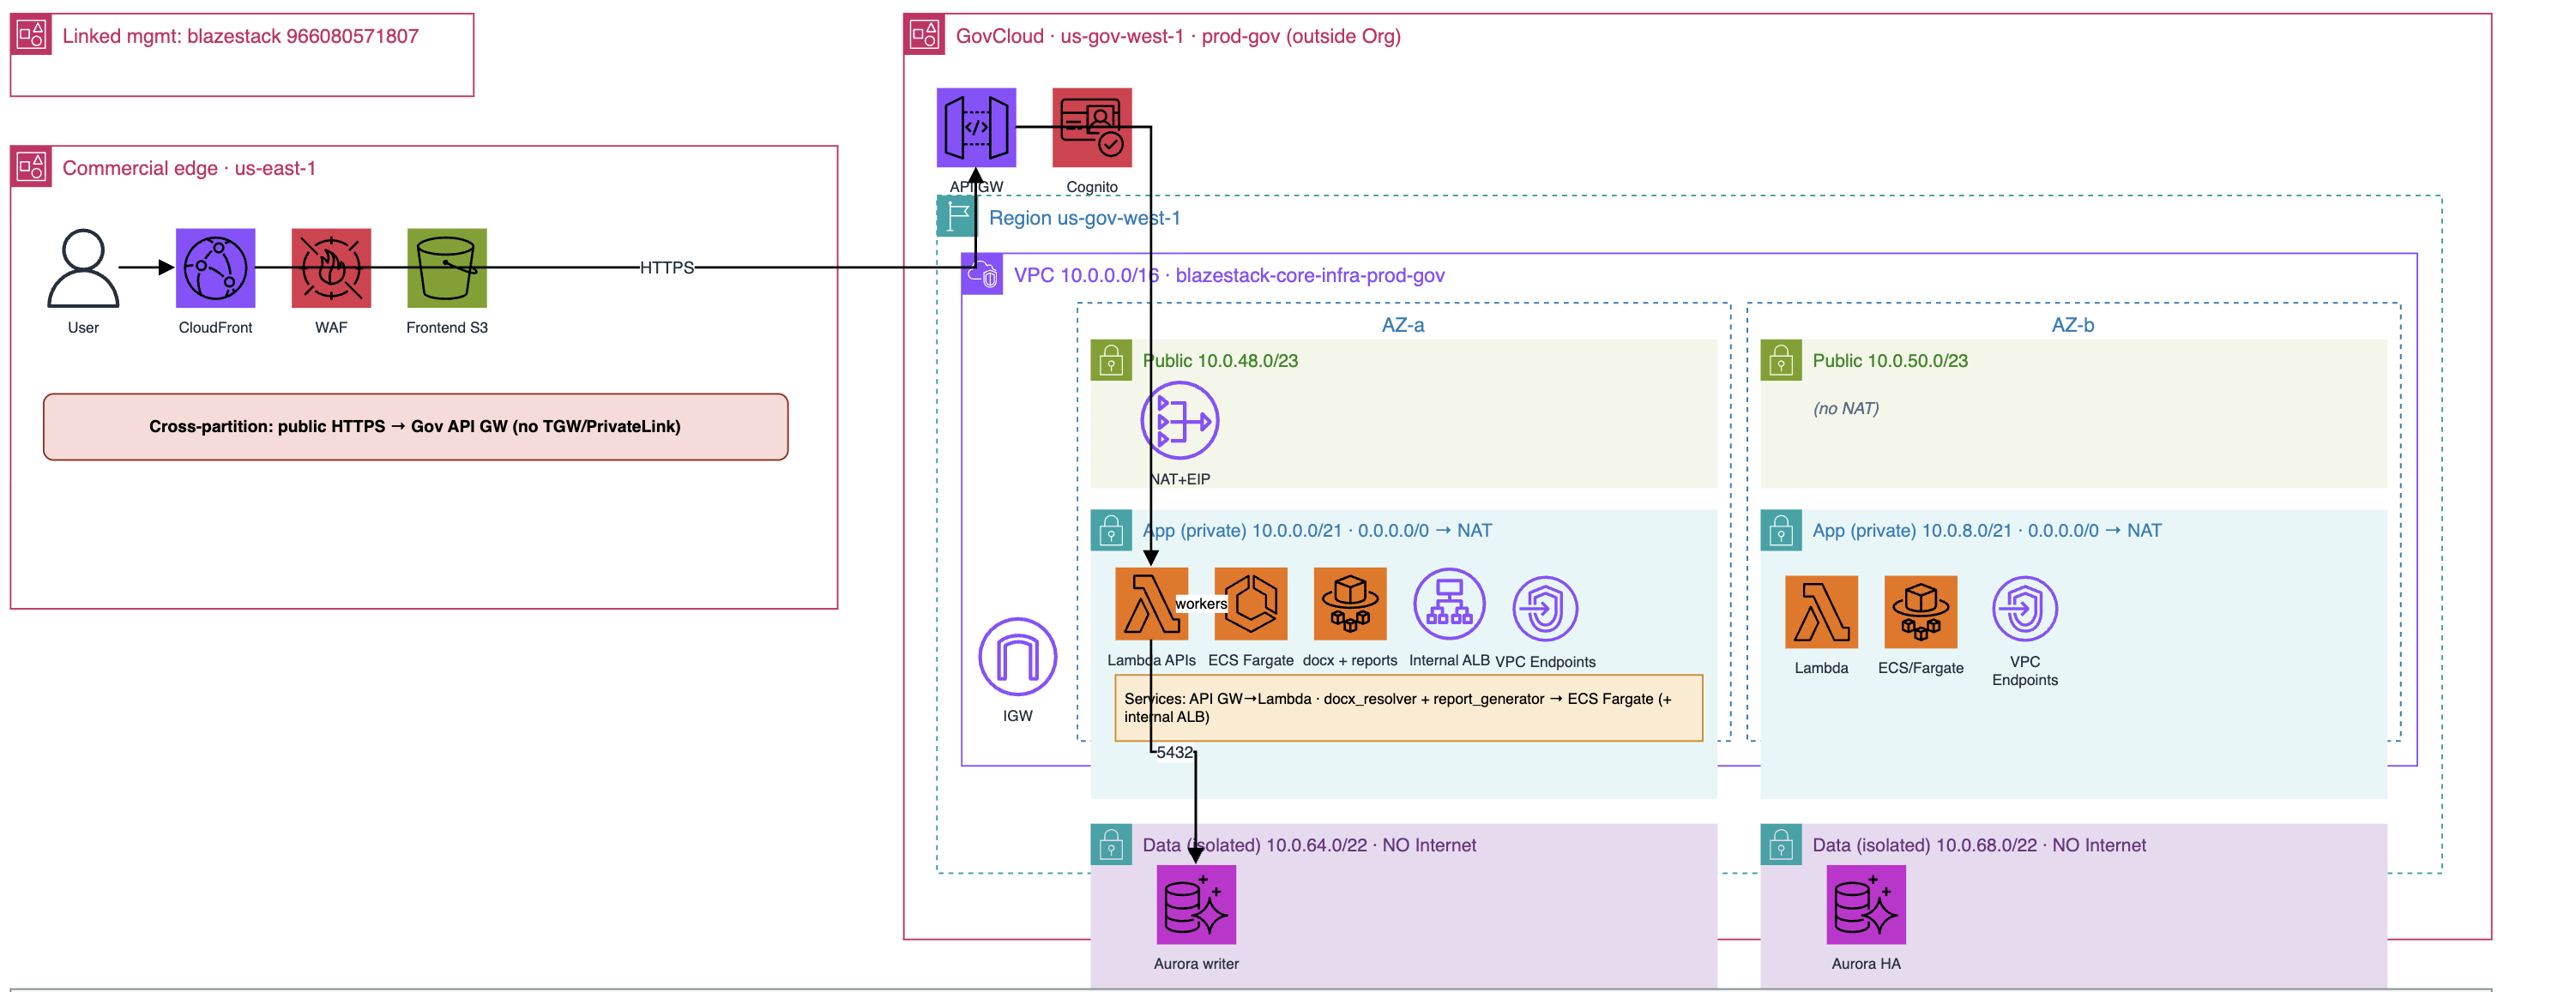
Task: Click the 5432 port label
Action: [x=1175, y=752]
